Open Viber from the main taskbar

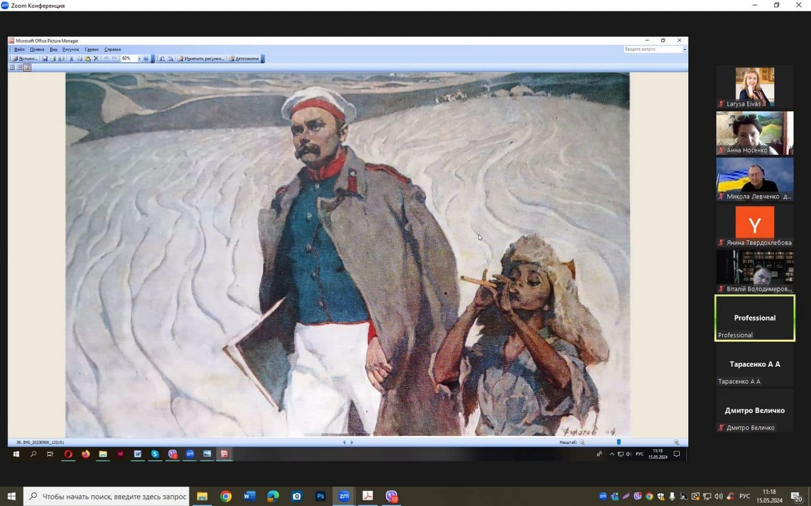pyautogui.click(x=392, y=497)
